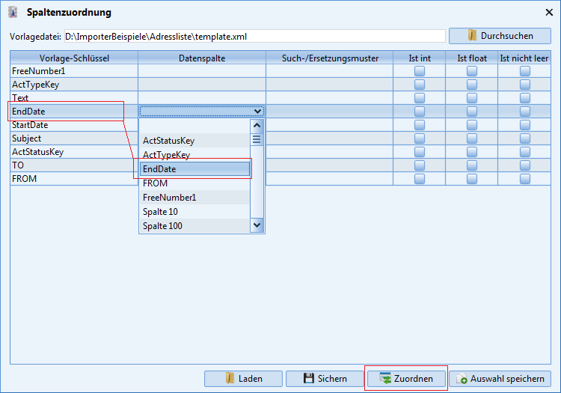
Task: Click the Zuordnen arrows icon
Action: click(385, 379)
